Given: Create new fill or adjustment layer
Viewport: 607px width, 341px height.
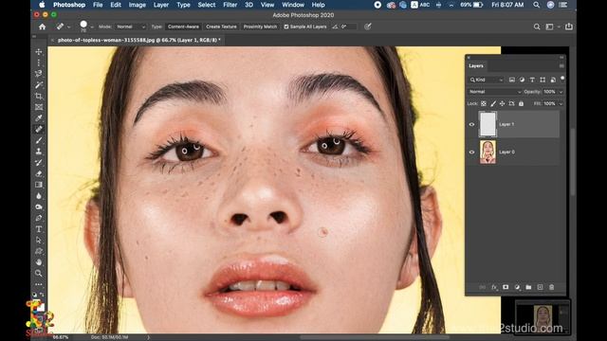Looking at the screenshot, I should (517, 287).
